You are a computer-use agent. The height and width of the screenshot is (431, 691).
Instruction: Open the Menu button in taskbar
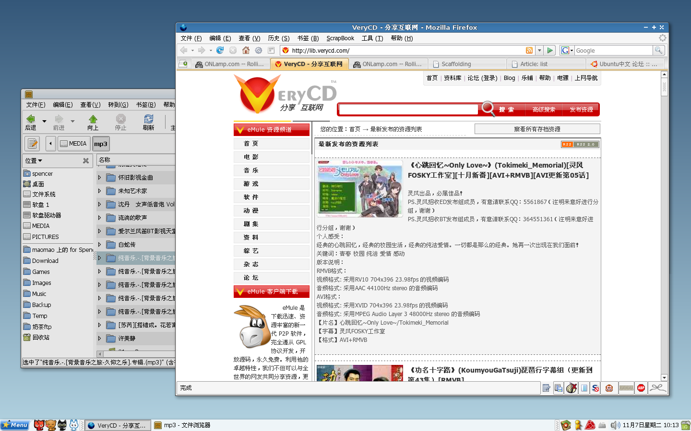point(15,425)
